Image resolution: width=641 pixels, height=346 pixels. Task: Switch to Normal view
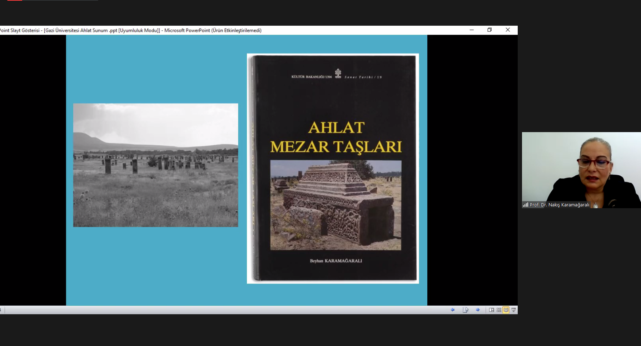492,310
